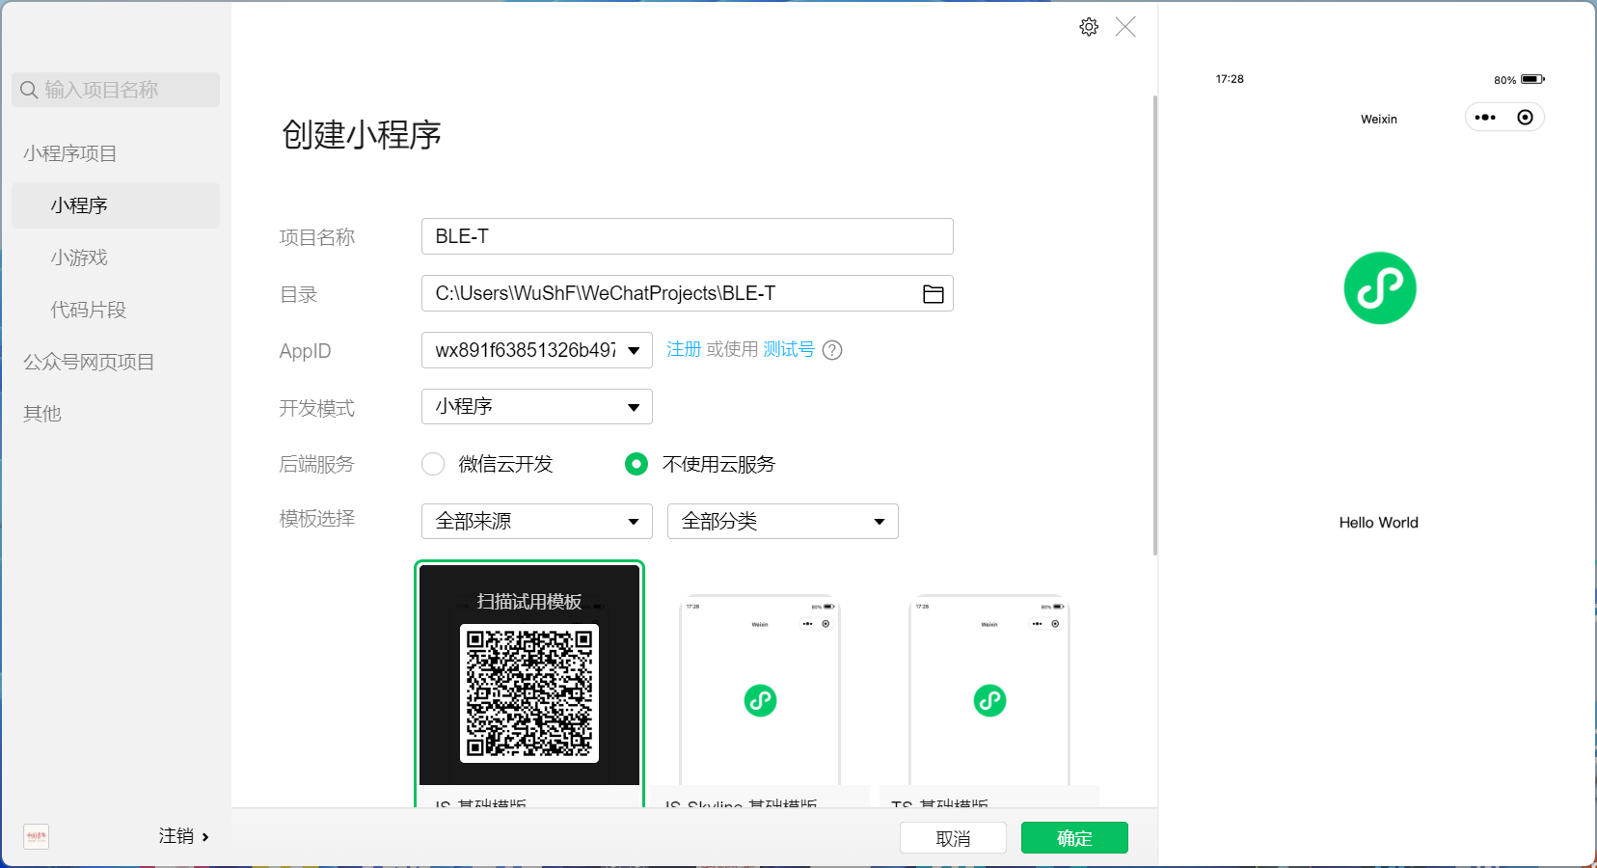The height and width of the screenshot is (868, 1597).
Task: Focus the project search box
Action: [x=116, y=90]
